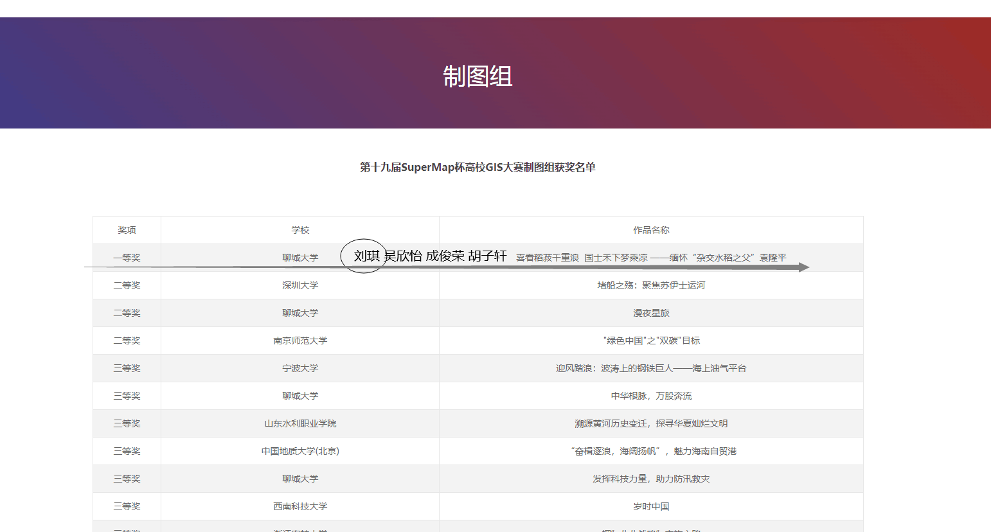Select the 山东水利职业学院 cell
The height and width of the screenshot is (532, 991).
pyautogui.click(x=300, y=423)
